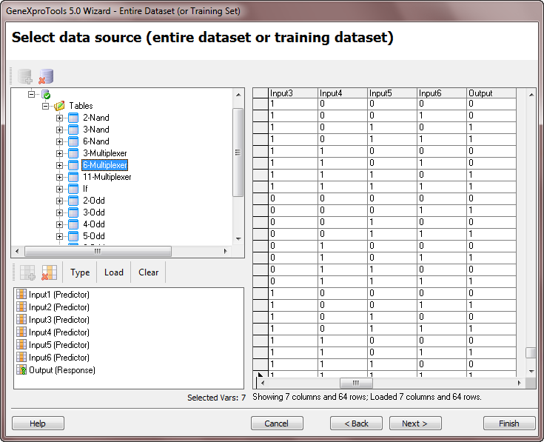Click the Finish button
The image size is (544, 442).
pos(509,423)
